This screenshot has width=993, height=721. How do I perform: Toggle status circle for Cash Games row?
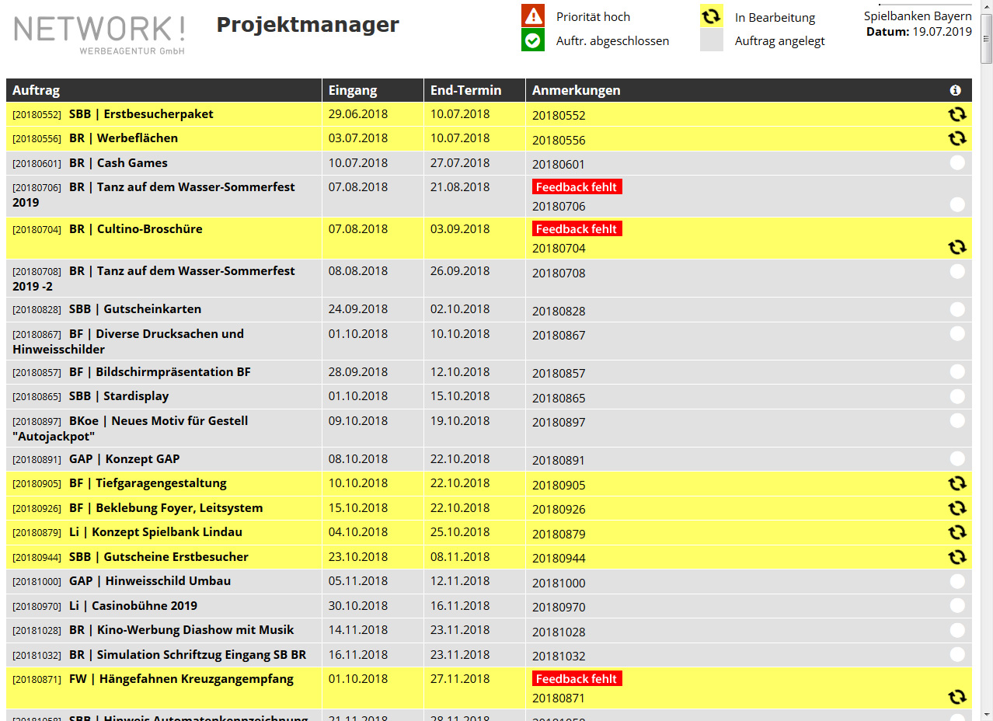[957, 163]
